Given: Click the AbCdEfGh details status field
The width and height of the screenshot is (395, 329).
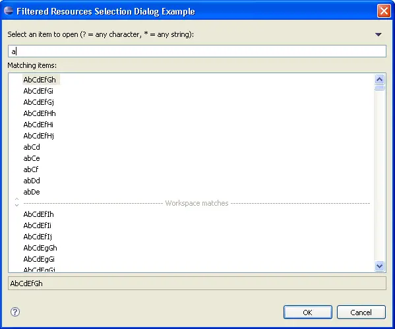Looking at the screenshot, I should coord(197,284).
